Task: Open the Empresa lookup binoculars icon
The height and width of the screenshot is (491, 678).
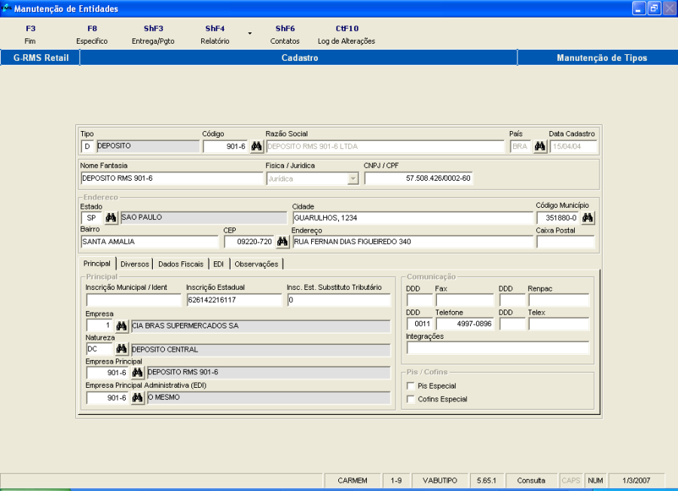Action: (121, 325)
